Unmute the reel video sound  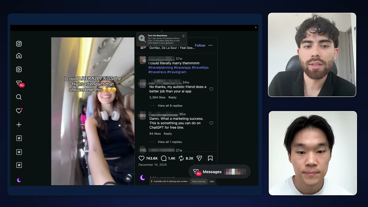pos(128,179)
